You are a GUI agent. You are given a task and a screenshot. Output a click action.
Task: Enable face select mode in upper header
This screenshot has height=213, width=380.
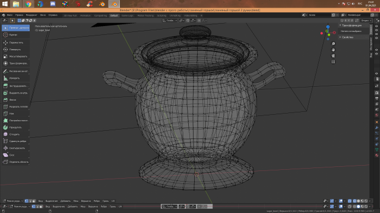pyautogui.click(x=34, y=201)
